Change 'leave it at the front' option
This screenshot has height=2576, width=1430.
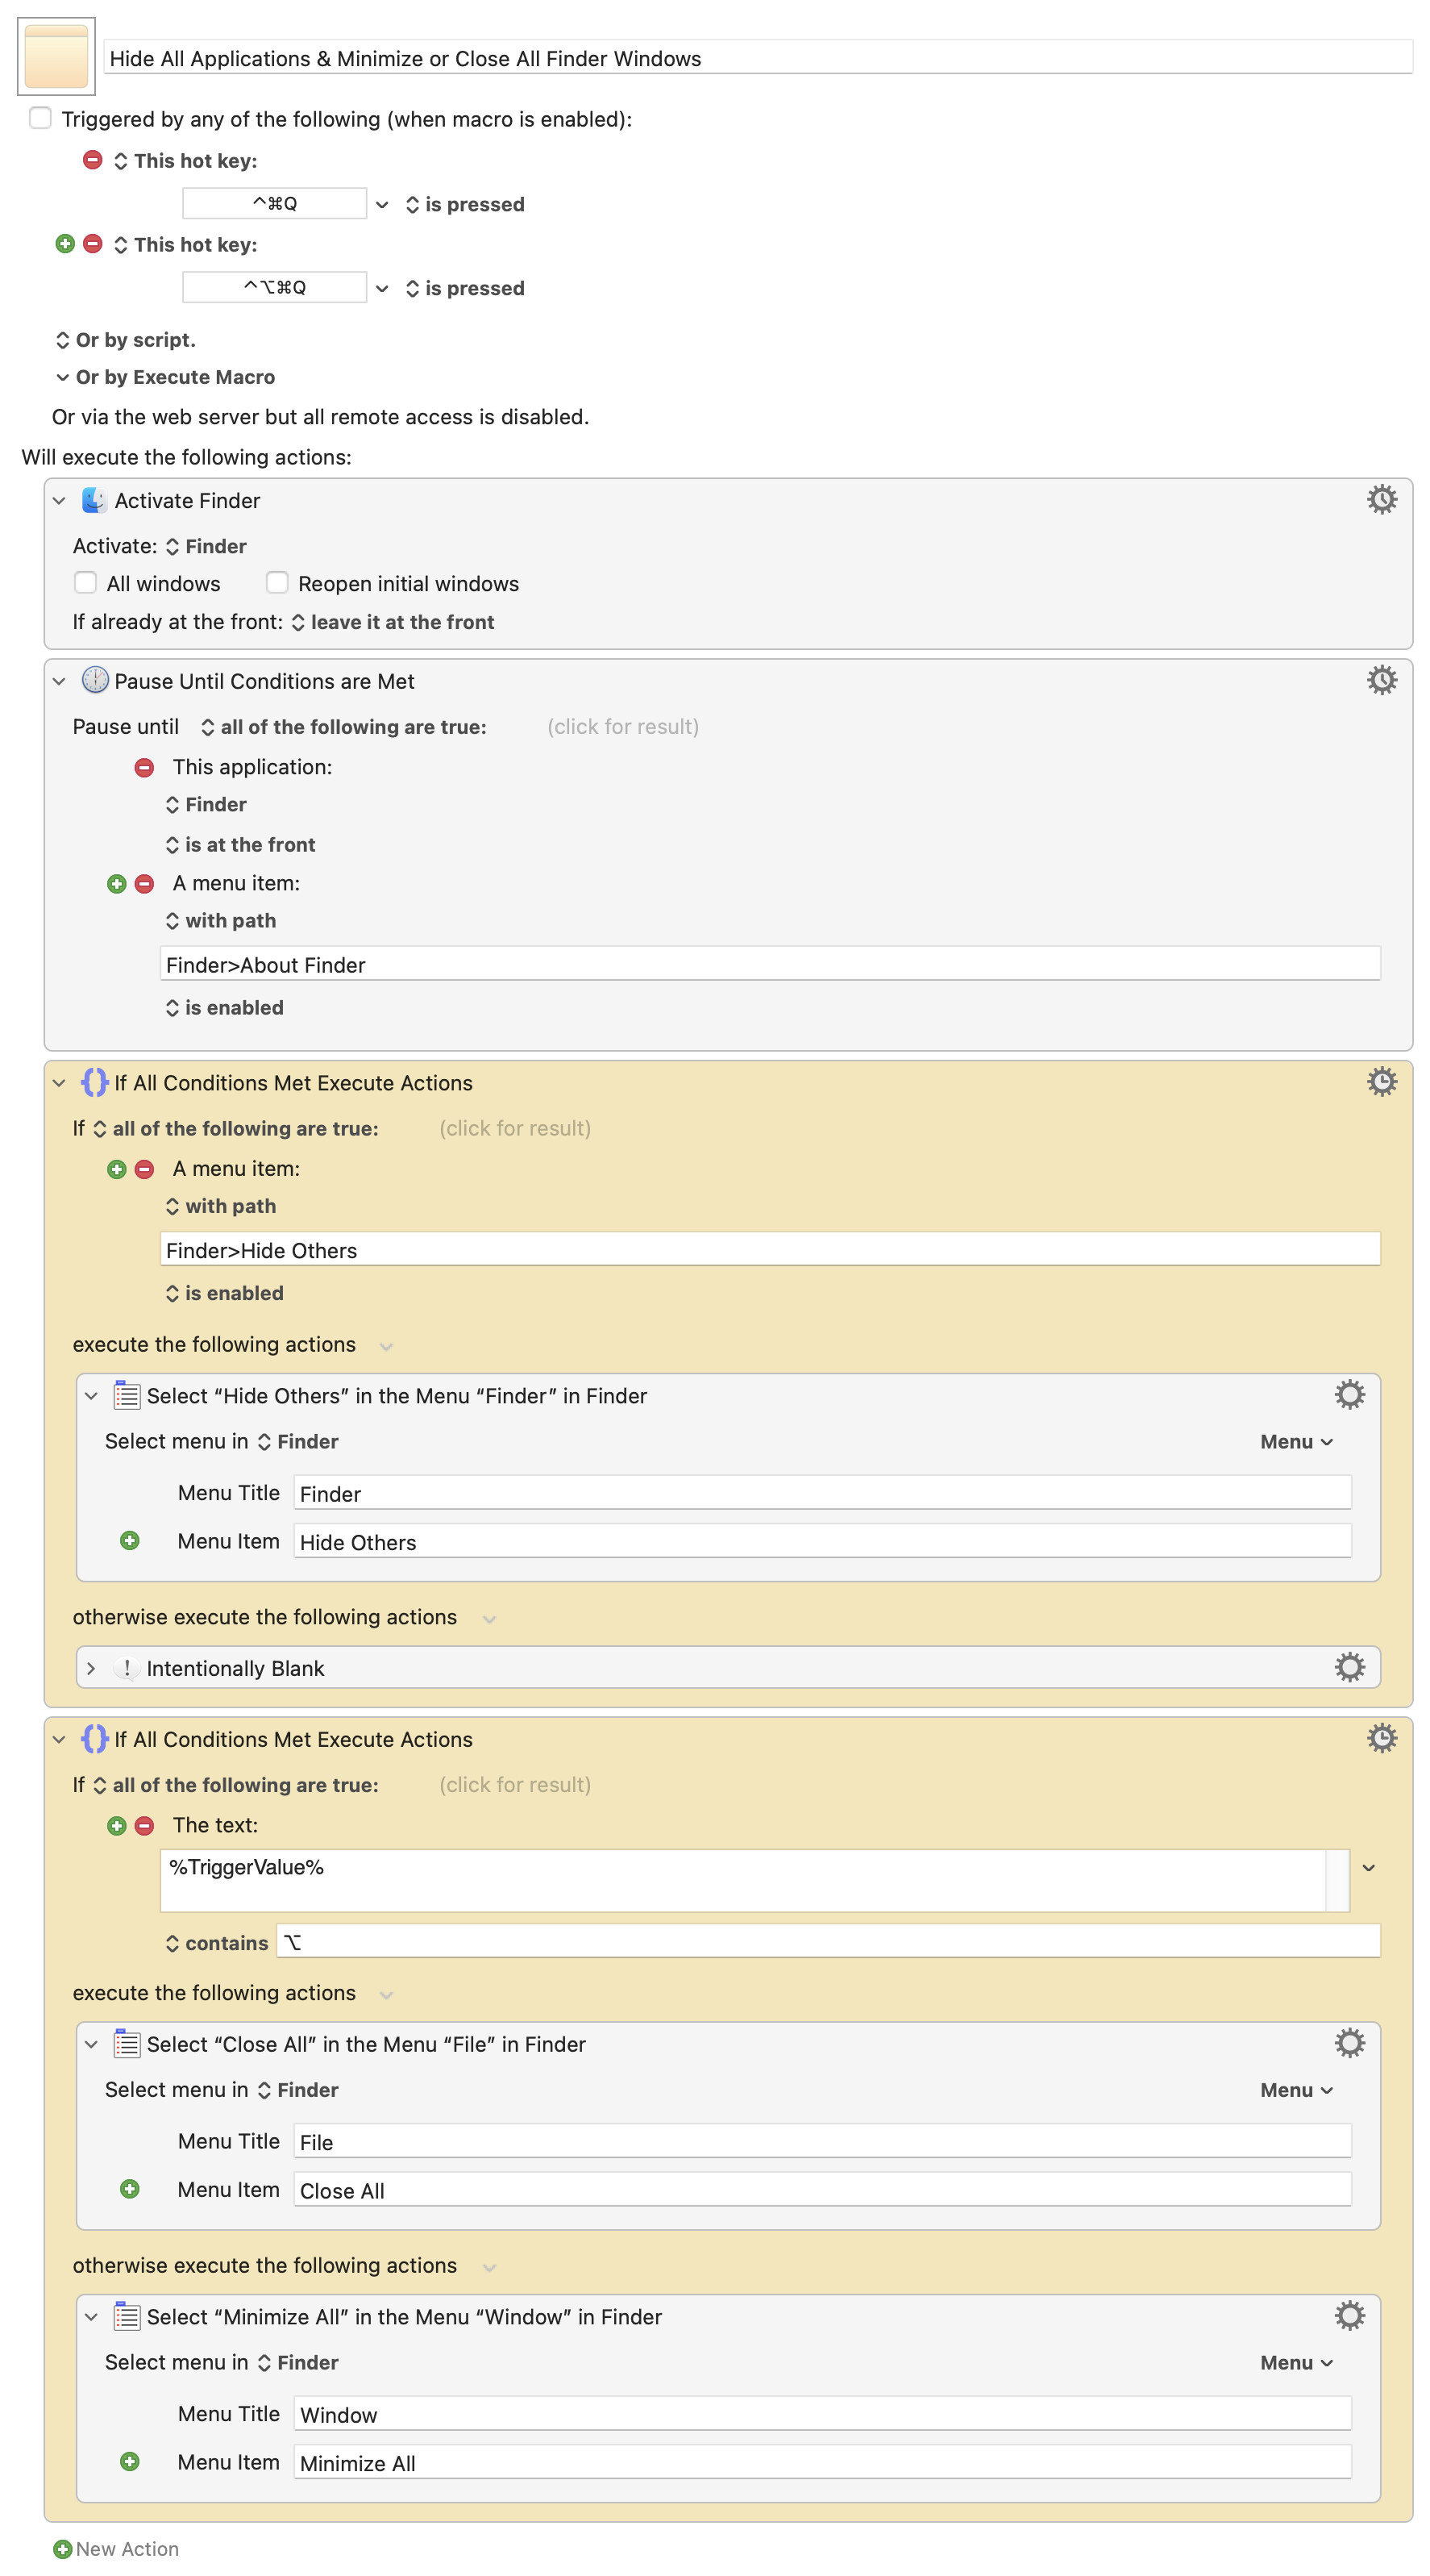click(393, 622)
